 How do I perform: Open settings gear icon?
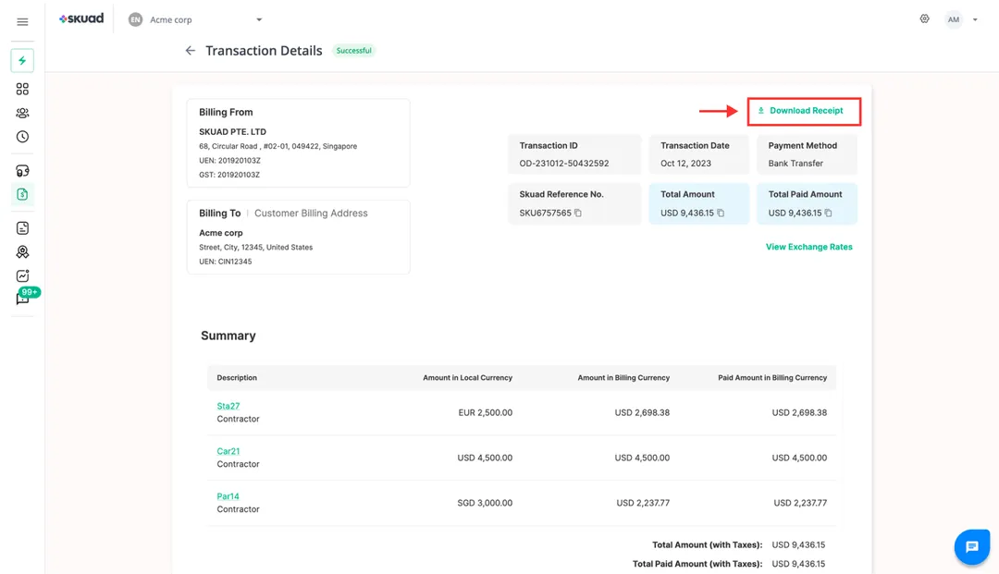pyautogui.click(x=924, y=19)
